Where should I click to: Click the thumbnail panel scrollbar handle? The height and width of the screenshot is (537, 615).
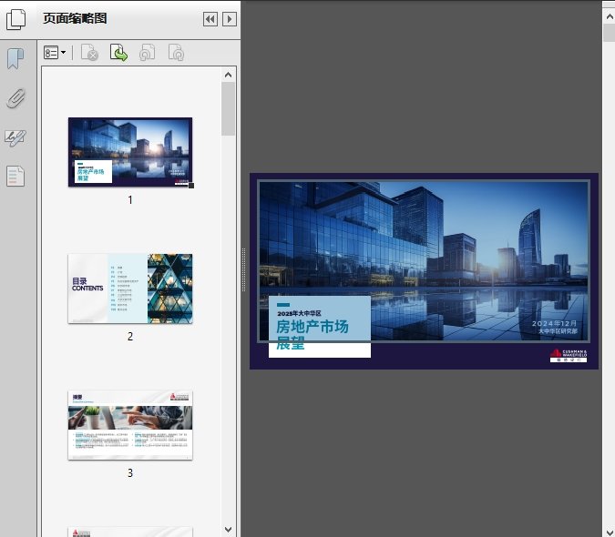[x=229, y=109]
